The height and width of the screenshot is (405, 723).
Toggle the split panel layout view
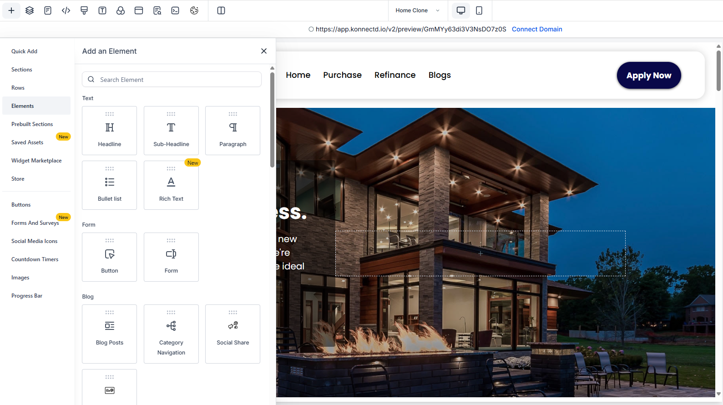221,10
